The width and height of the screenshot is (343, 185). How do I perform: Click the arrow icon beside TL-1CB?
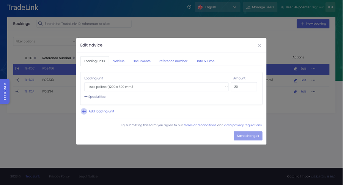[x=17, y=80]
